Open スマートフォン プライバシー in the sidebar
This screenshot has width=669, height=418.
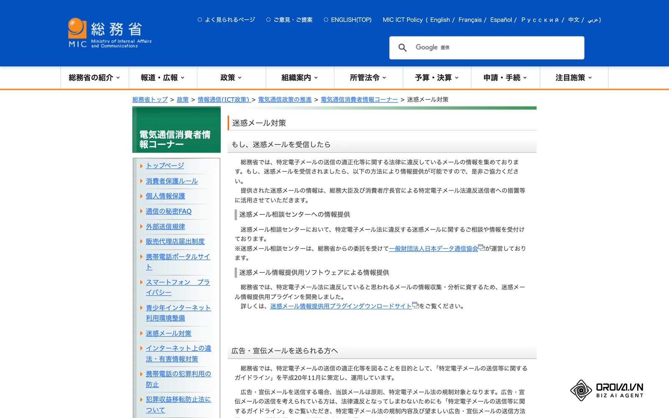coord(178,288)
